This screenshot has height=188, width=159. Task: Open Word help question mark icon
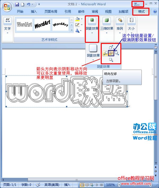tap(155, 11)
